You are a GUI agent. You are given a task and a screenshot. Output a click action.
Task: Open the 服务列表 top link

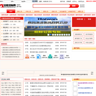point(62,1)
